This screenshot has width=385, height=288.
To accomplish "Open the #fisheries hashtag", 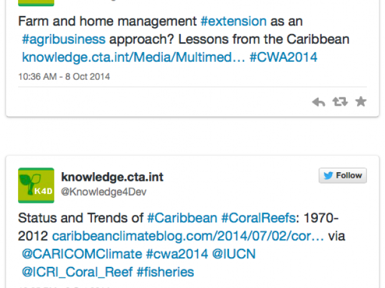I will (x=165, y=272).
